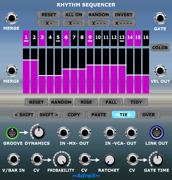Screen dimensions: 172x180
Task: Click the ~Adroit~ logo link
Action: click(x=86, y=176)
